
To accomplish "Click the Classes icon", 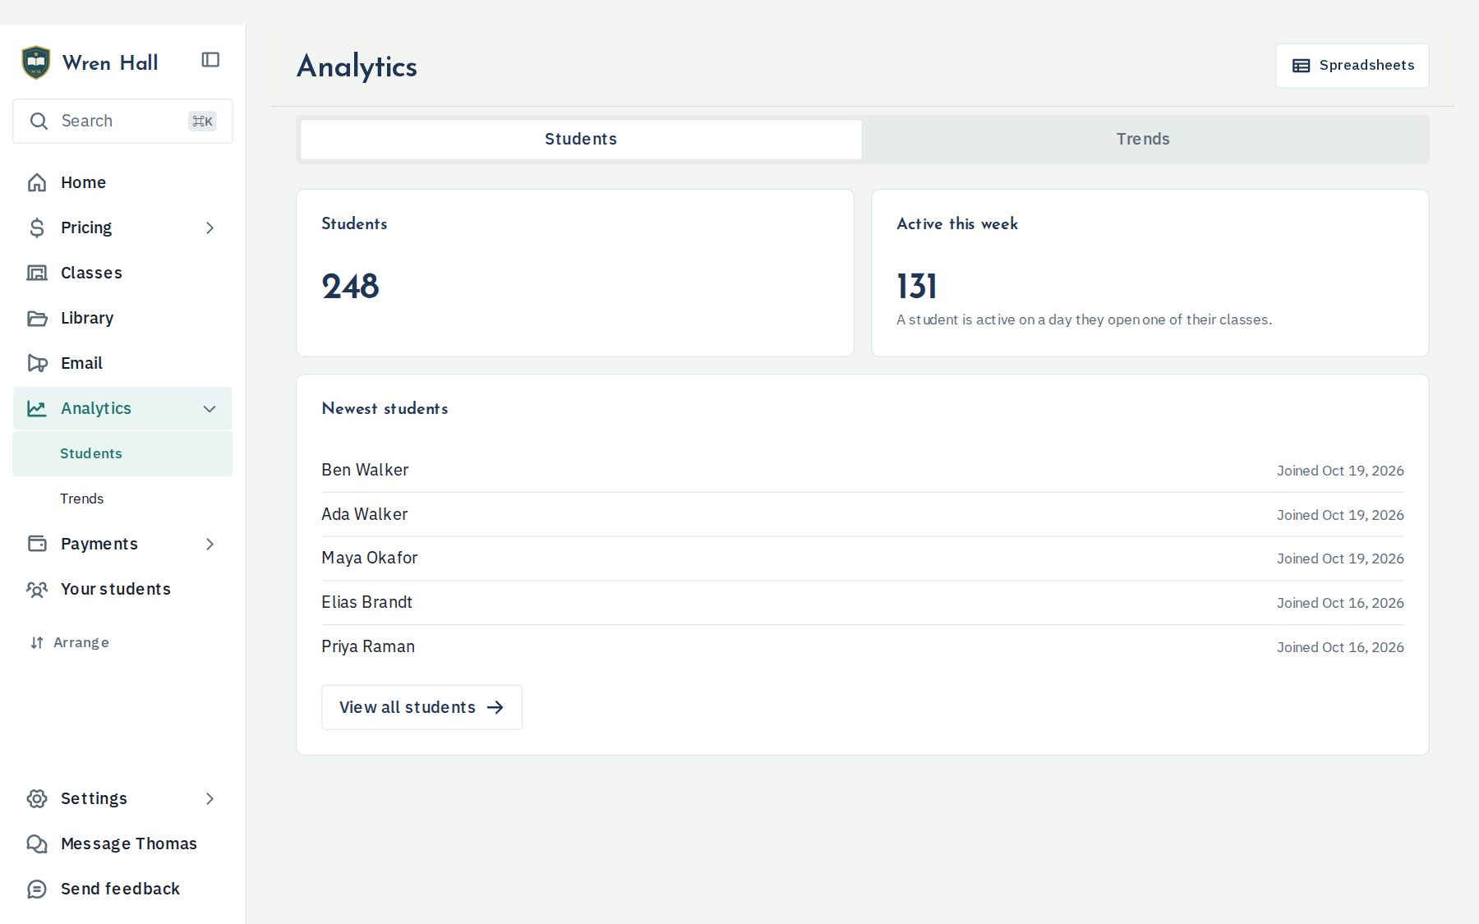I will [x=37, y=273].
